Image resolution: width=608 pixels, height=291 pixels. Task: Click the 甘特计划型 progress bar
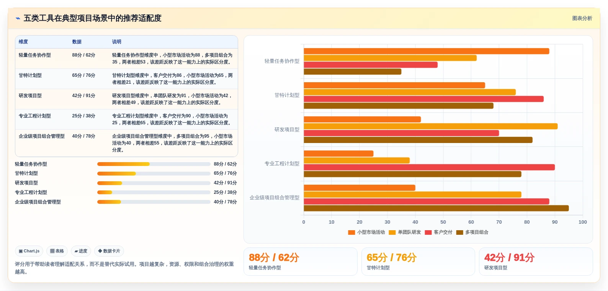(154, 174)
